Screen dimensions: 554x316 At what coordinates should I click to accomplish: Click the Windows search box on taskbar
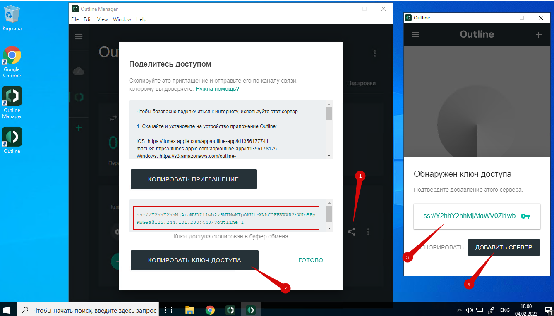[88, 310]
